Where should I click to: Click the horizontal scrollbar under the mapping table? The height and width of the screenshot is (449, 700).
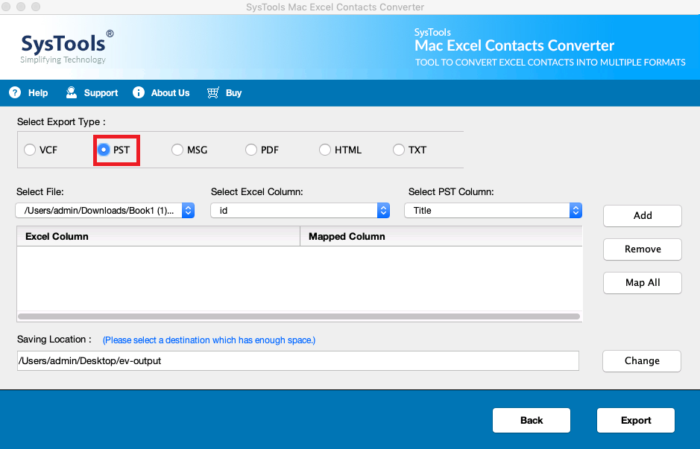(x=298, y=316)
